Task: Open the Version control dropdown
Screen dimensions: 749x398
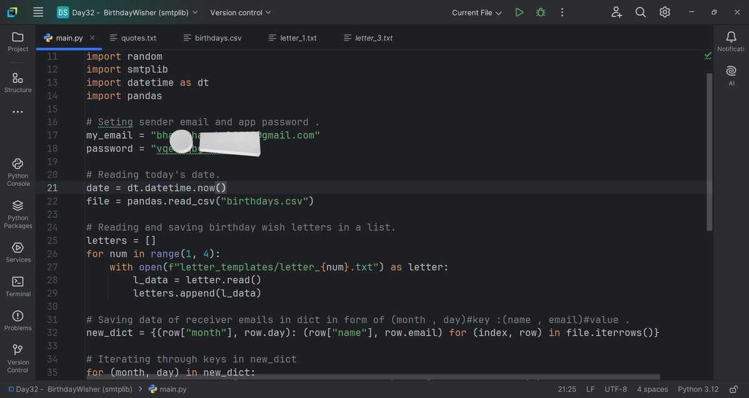Action: pos(240,12)
